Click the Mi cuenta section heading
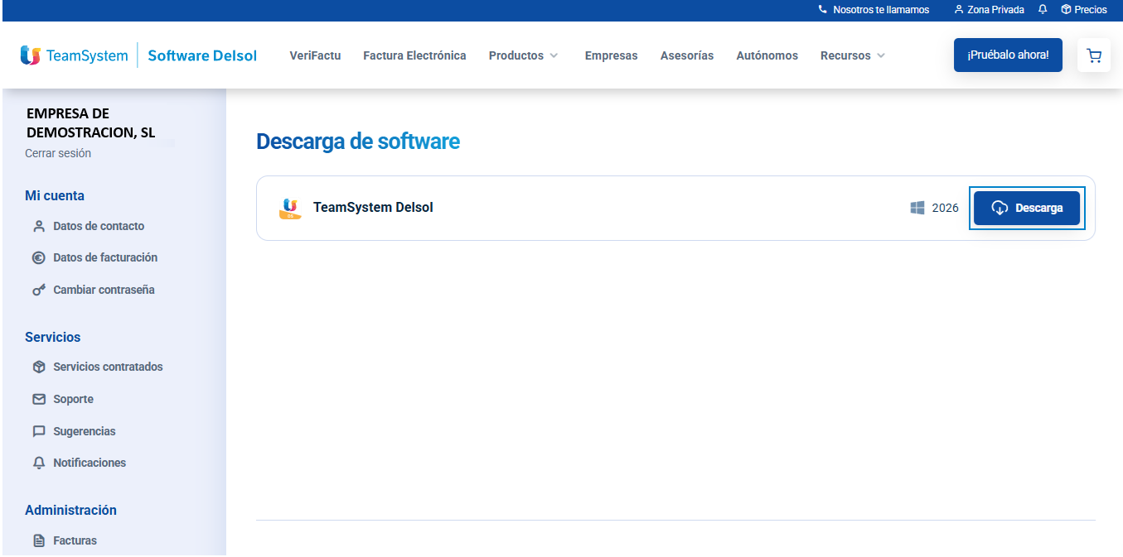The image size is (1123, 557). [55, 196]
